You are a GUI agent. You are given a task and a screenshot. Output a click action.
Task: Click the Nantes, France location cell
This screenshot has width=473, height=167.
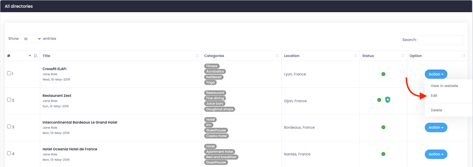click(x=297, y=154)
